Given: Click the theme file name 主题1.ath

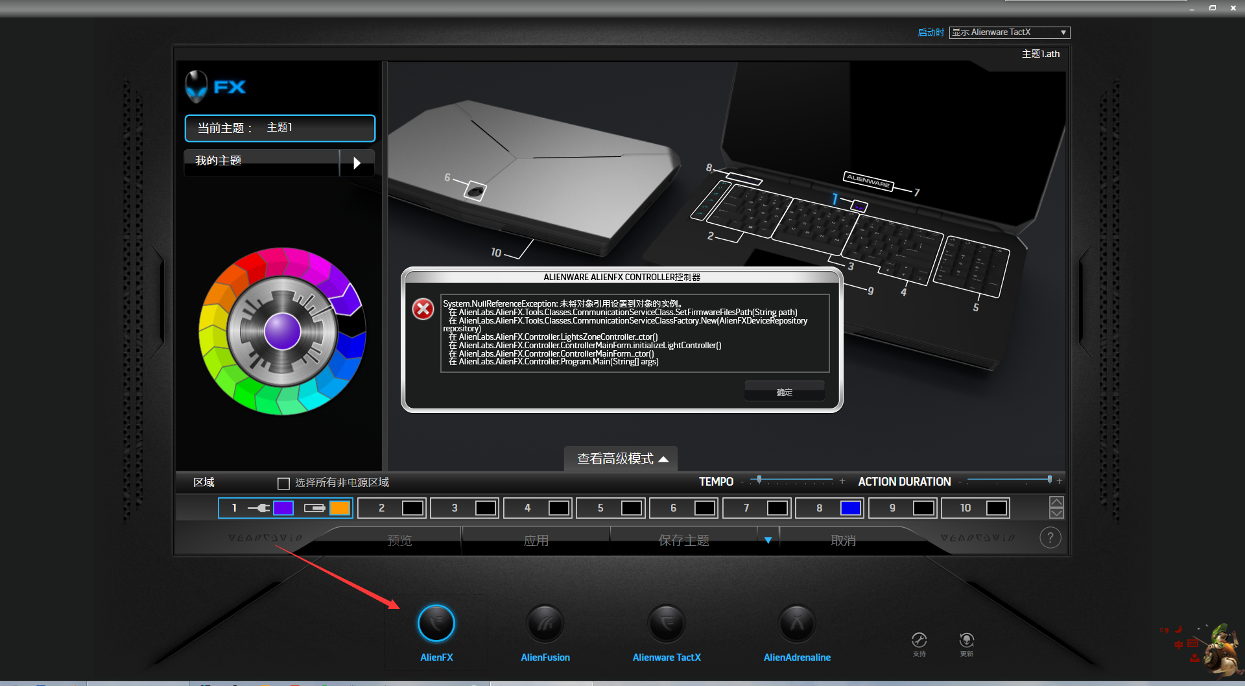Looking at the screenshot, I should (1041, 54).
